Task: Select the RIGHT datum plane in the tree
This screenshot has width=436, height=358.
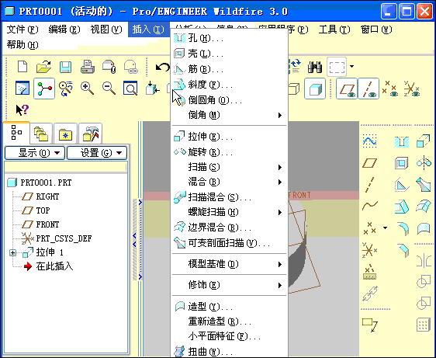Action: tap(40, 196)
